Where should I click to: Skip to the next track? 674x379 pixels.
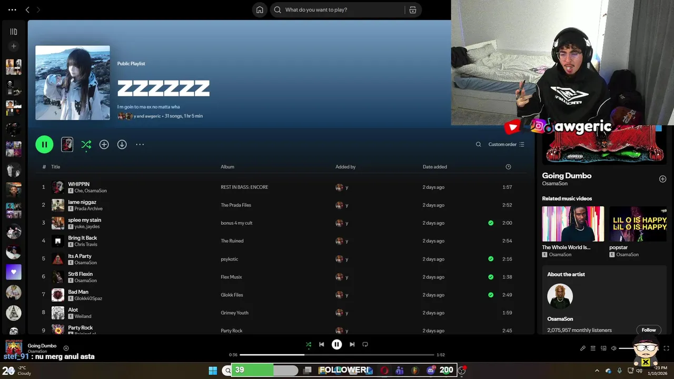pyautogui.click(x=352, y=344)
